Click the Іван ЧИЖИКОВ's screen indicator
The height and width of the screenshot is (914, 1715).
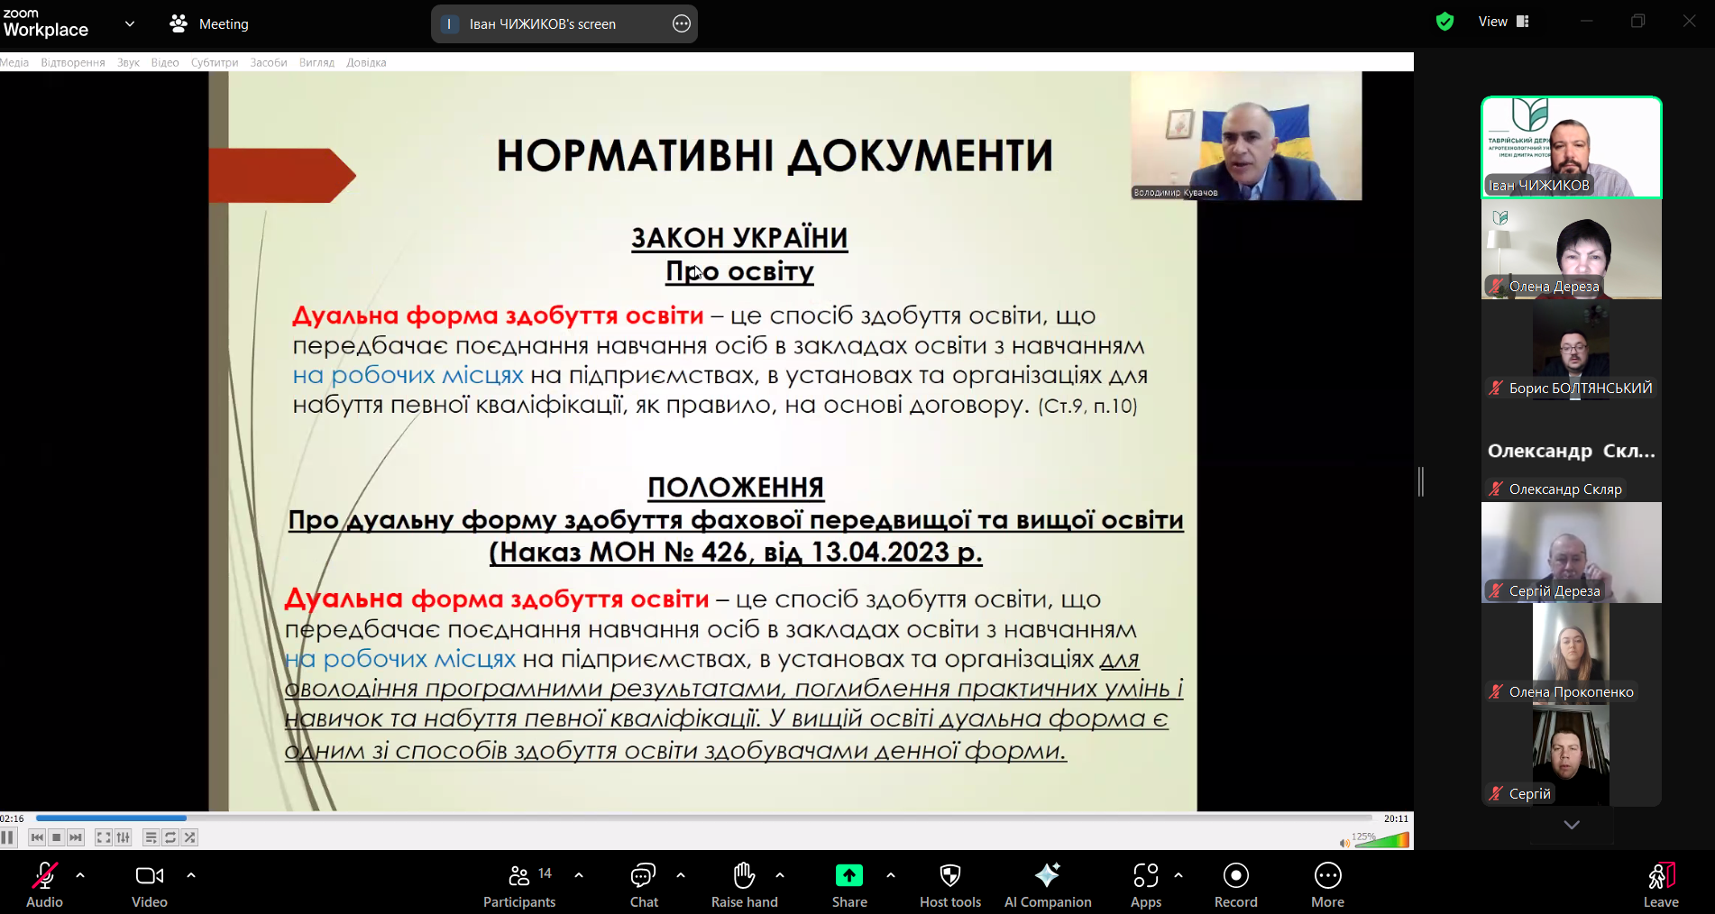coord(542,24)
